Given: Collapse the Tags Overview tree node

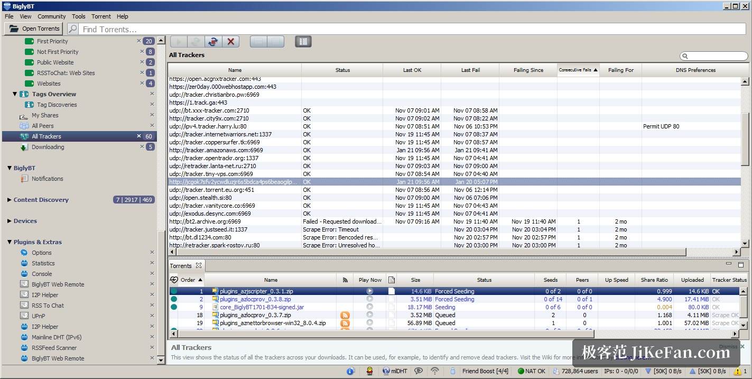Looking at the screenshot, I should pyautogui.click(x=15, y=94).
